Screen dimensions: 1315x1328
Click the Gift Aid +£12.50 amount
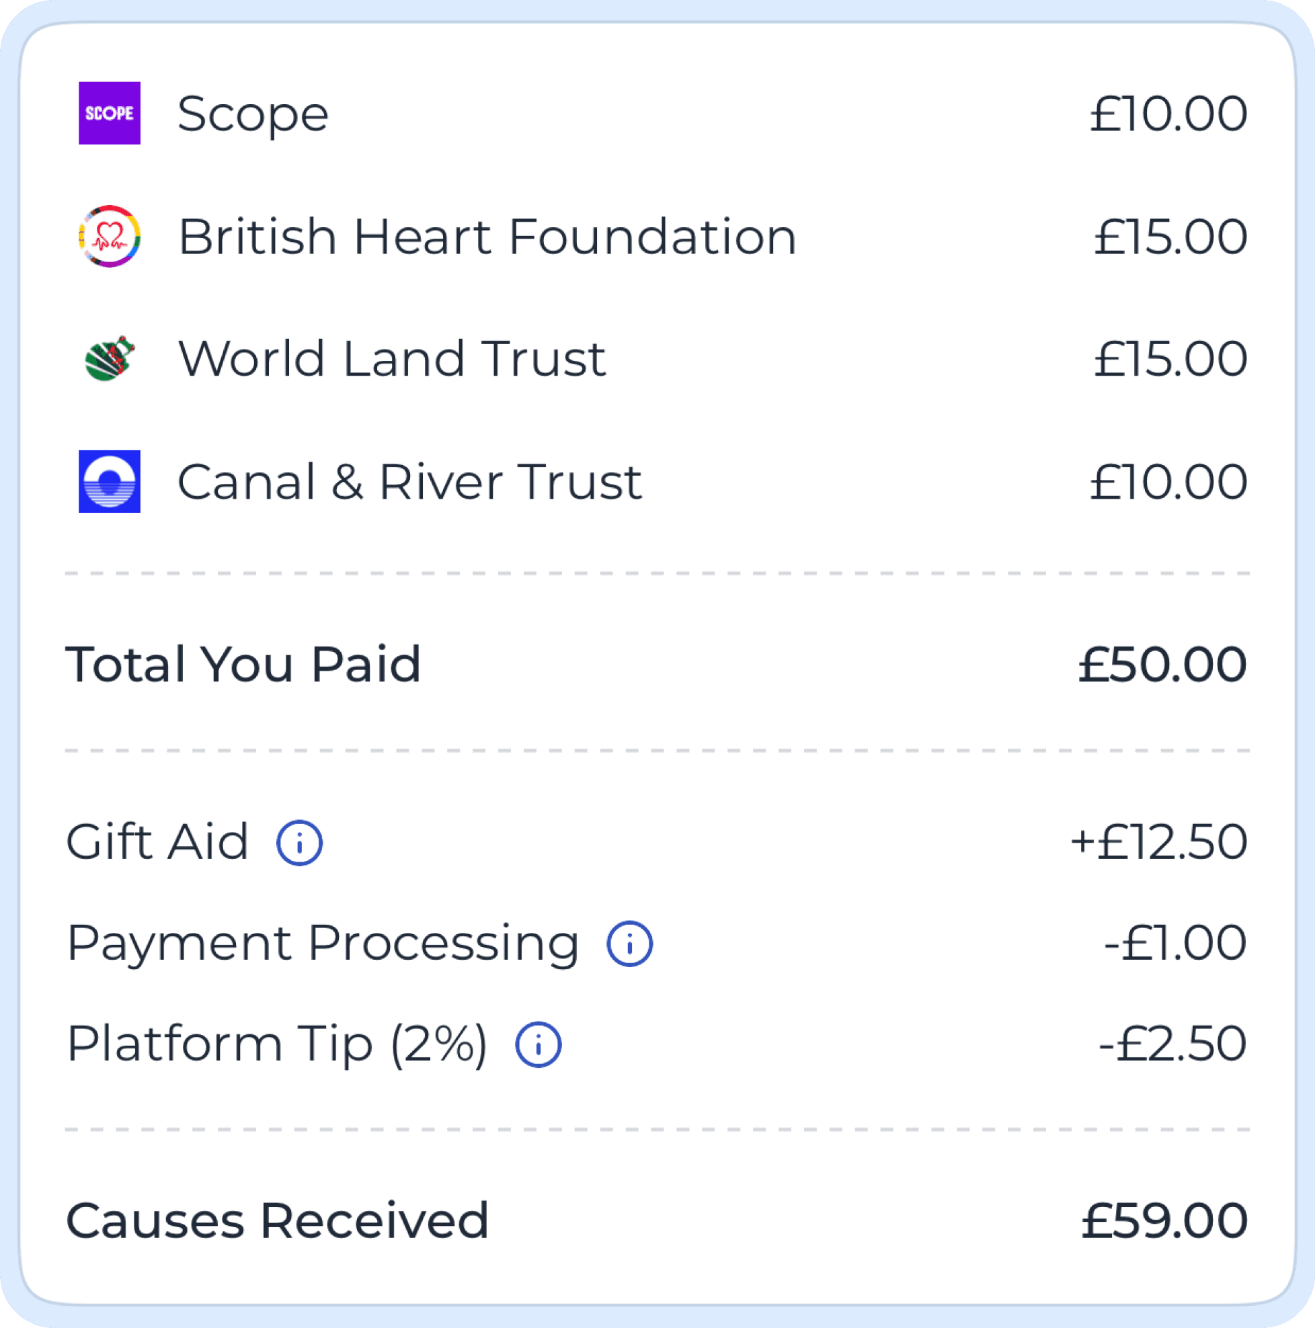[1158, 842]
